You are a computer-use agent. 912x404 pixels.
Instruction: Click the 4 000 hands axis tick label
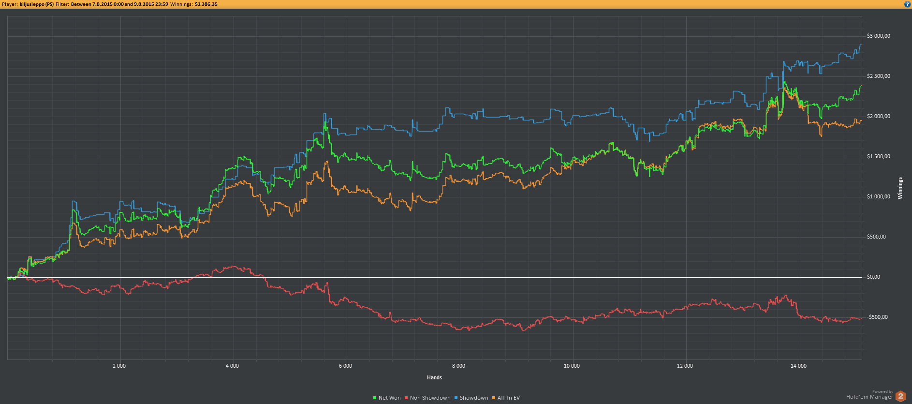click(232, 366)
